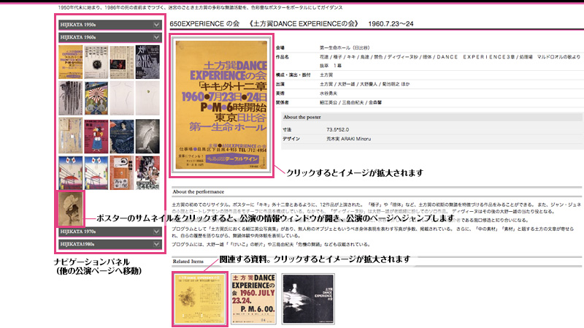Open the orange DANCE EXPERIENCE poster thumbnail in sidebar
Image resolution: width=584 pixels, height=328 pixels.
coord(70,62)
